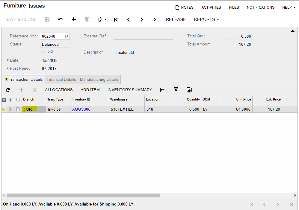299x210 pixels.
Task: Click the Release button
Action: (x=176, y=19)
